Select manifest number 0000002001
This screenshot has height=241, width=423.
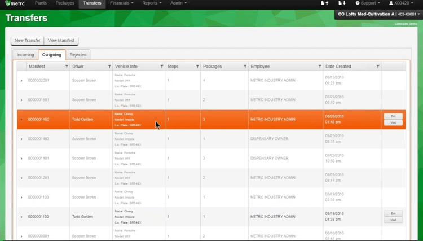pos(38,80)
